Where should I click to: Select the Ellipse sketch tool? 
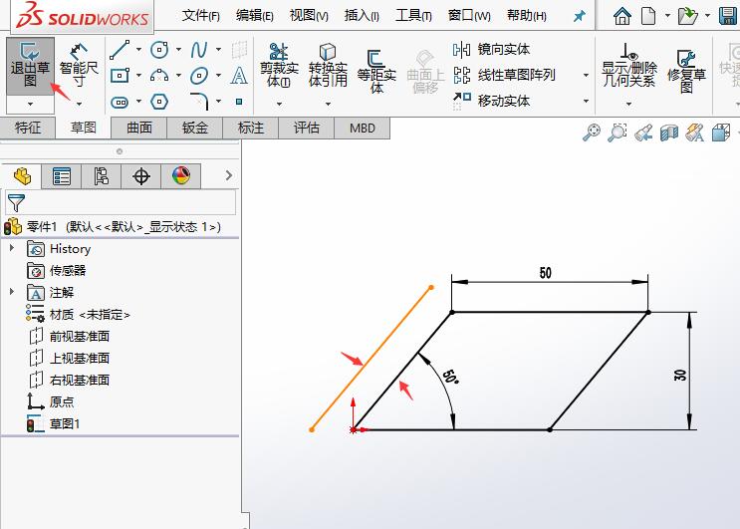[x=199, y=76]
